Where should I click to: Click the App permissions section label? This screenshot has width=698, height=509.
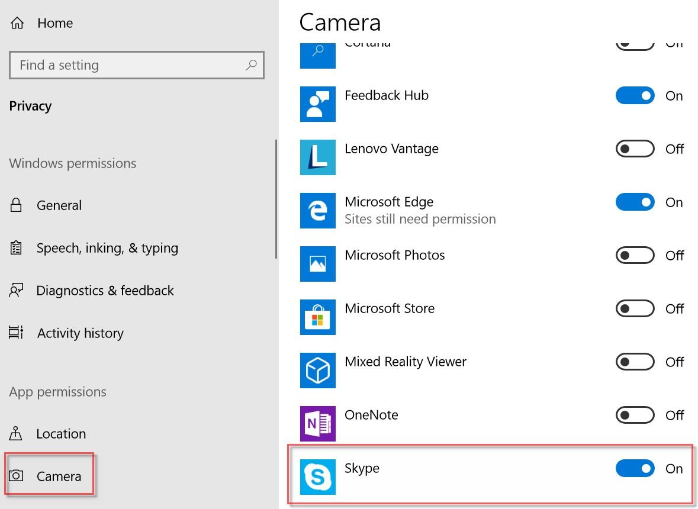pos(58,392)
